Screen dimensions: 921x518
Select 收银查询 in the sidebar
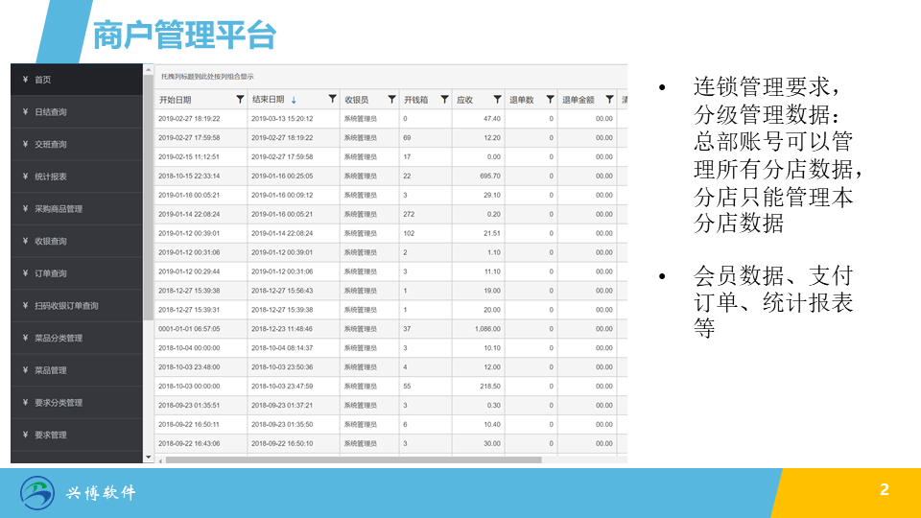click(77, 242)
